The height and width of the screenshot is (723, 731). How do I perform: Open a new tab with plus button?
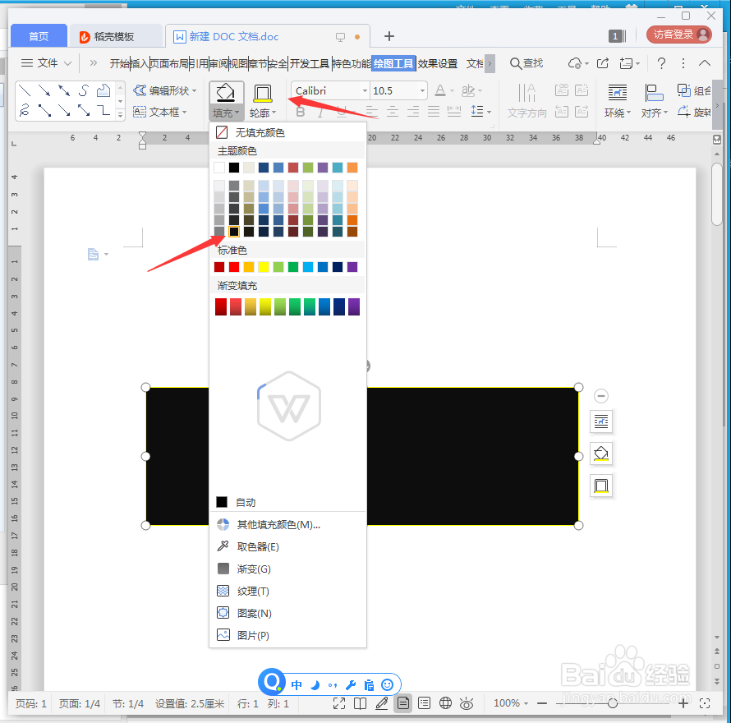point(388,36)
